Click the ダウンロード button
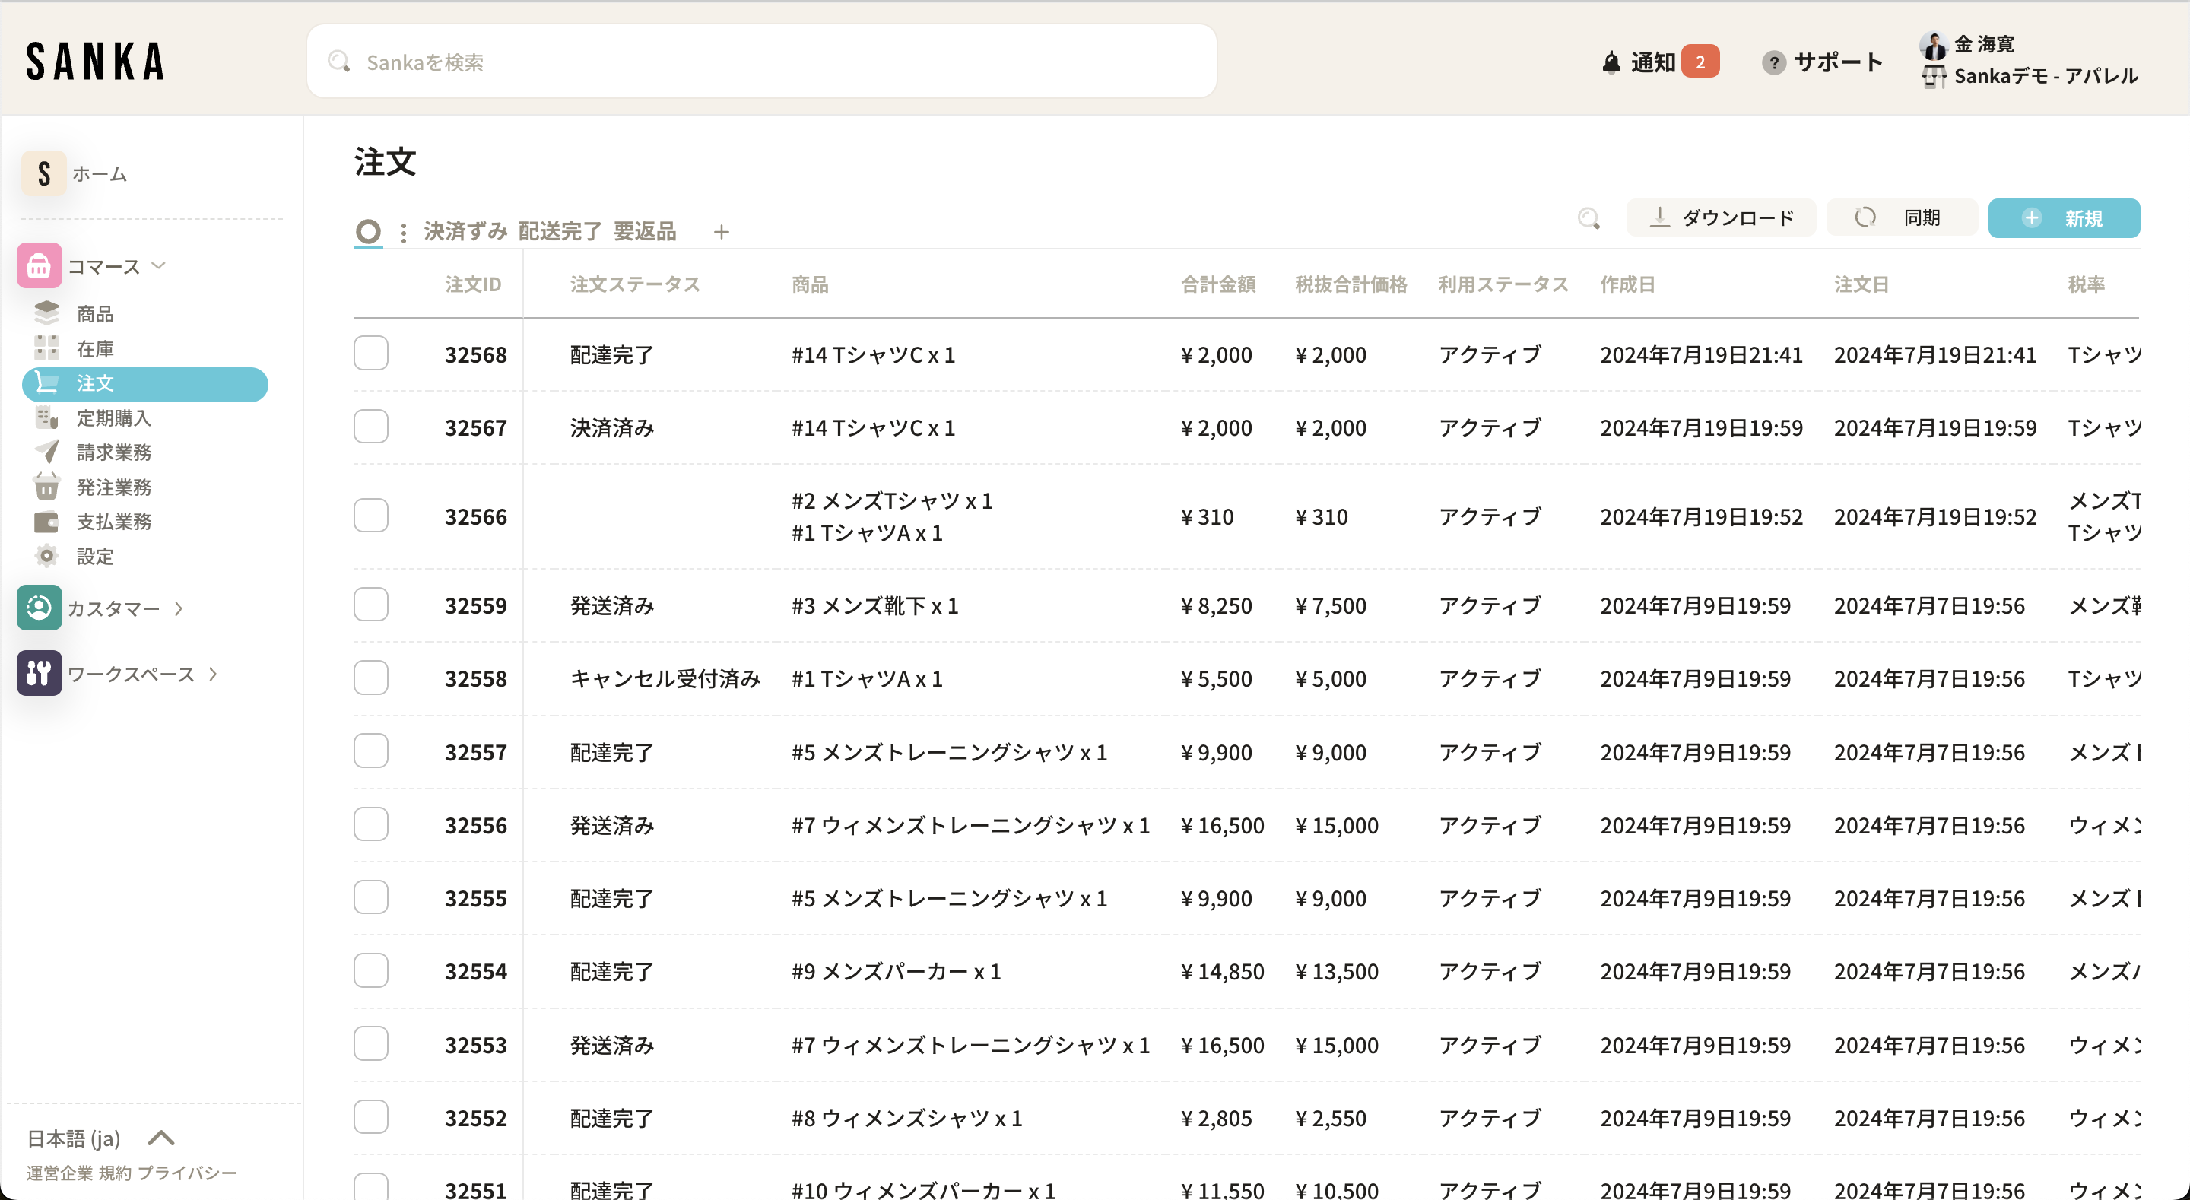 pyautogui.click(x=1721, y=218)
